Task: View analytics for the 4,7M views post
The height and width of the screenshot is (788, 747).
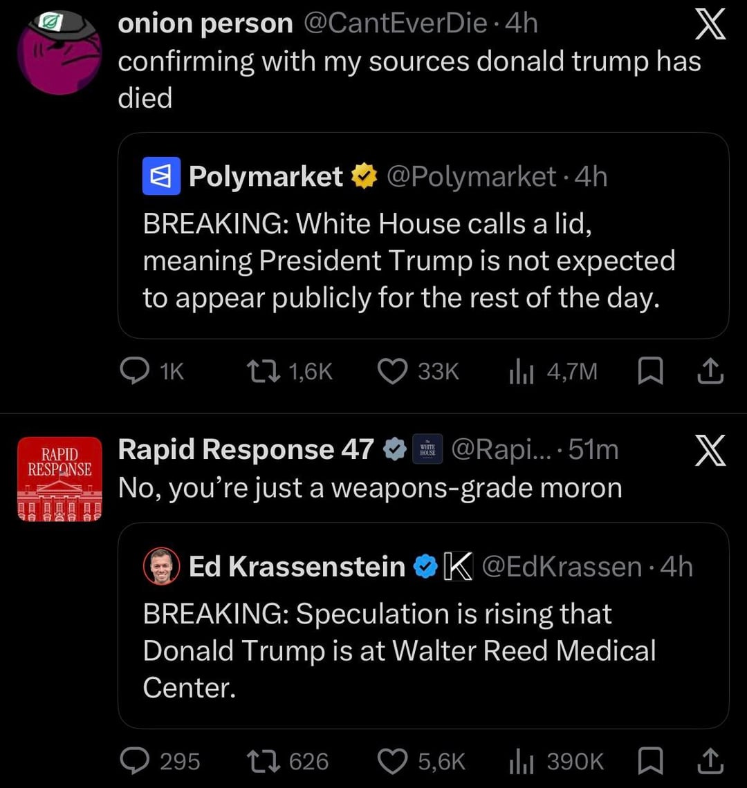Action: 520,372
